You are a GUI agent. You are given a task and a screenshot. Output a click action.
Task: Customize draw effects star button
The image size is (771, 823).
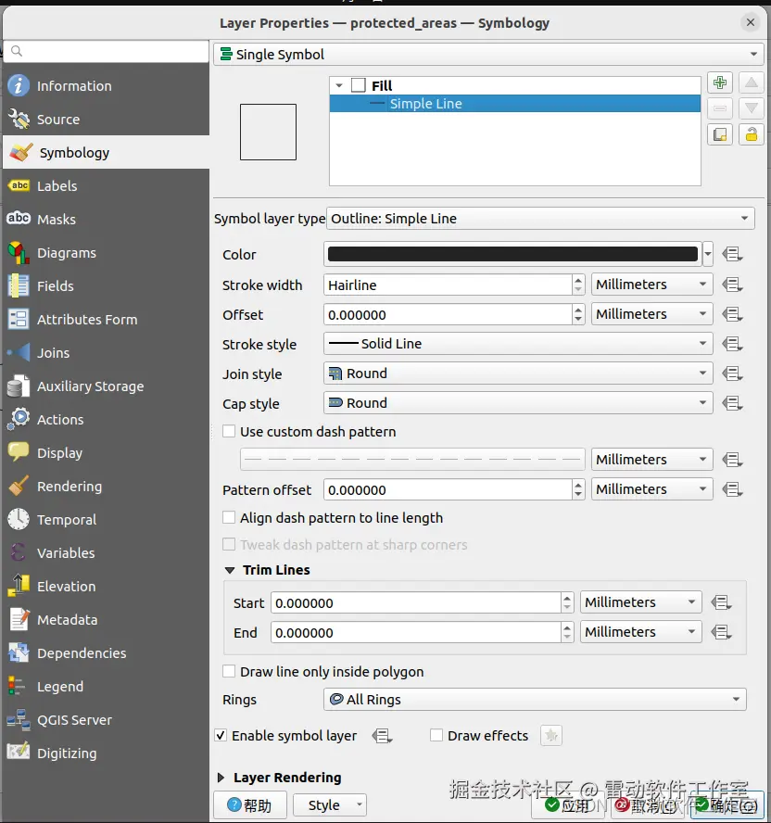coord(551,735)
